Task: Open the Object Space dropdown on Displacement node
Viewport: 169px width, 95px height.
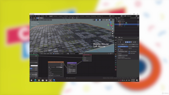Action: point(72,66)
